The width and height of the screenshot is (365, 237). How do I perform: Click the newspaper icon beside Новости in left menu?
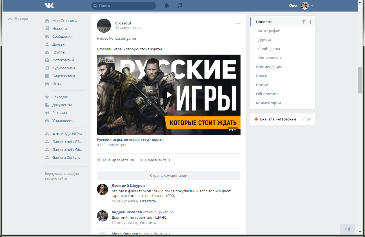coord(47,28)
